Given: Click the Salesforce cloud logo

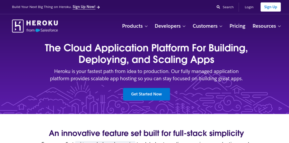Looking at the screenshot, I should 38,30.
